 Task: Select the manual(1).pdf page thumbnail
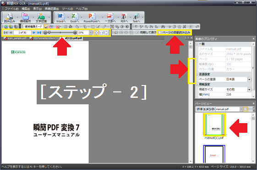click(214, 125)
